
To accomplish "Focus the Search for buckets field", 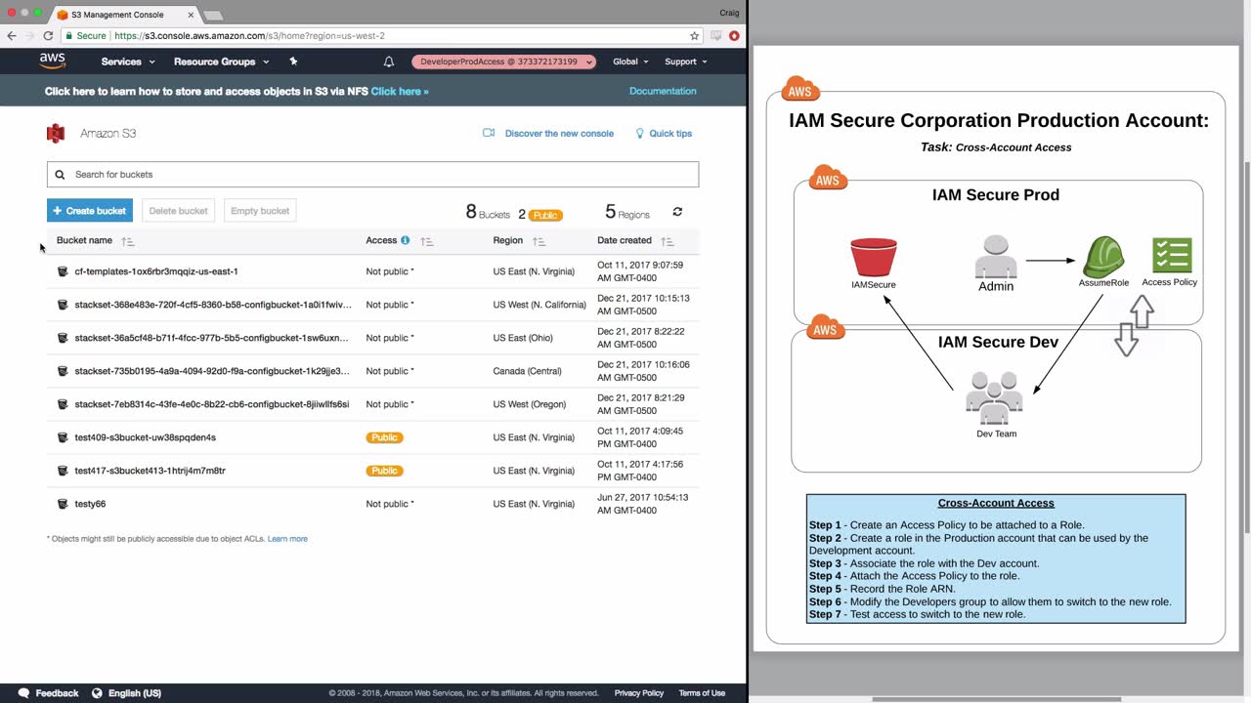I will tap(372, 175).
